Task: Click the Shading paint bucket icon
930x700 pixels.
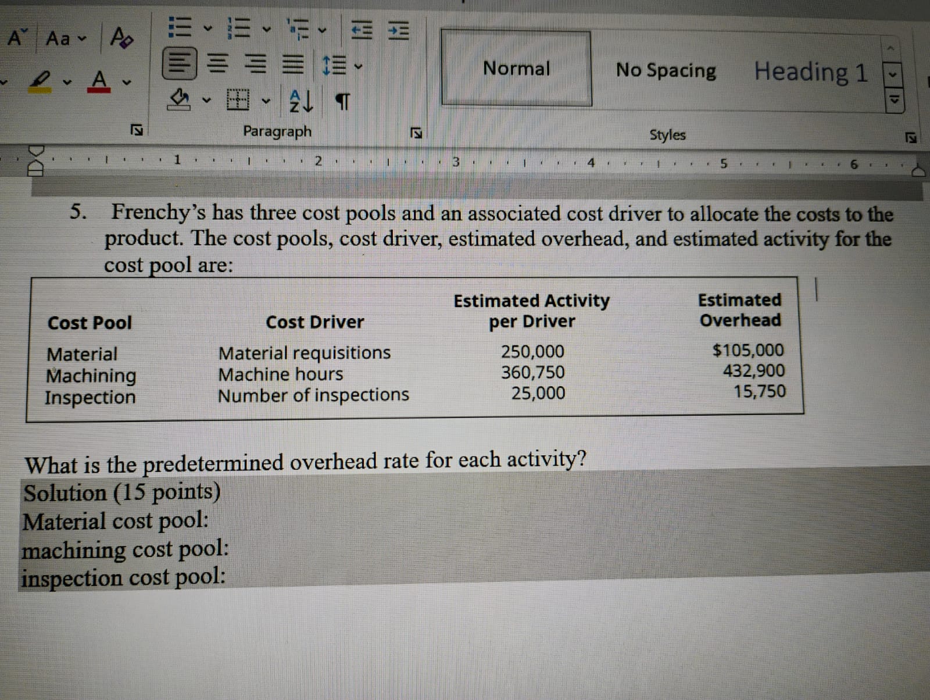Action: point(180,100)
